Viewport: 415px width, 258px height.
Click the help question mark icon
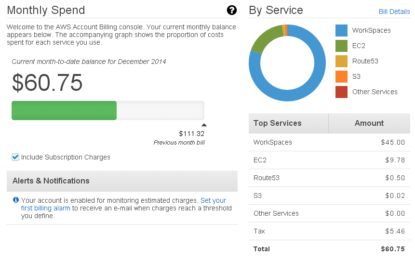coord(231,10)
